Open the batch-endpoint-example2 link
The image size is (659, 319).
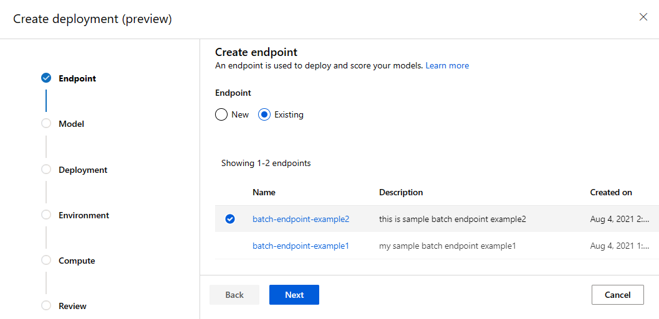click(301, 219)
